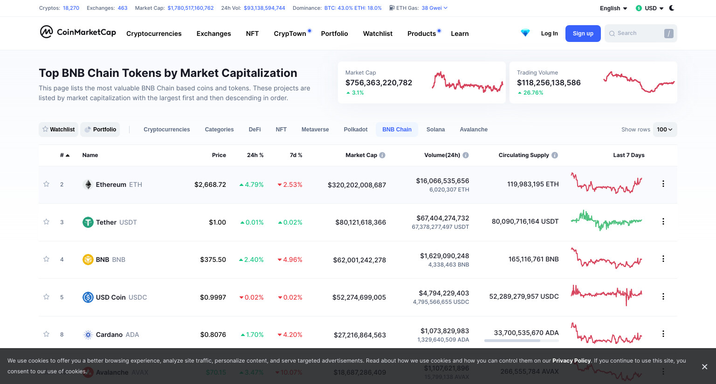
Task: Open BNB row three-dot menu
Action: point(663,259)
